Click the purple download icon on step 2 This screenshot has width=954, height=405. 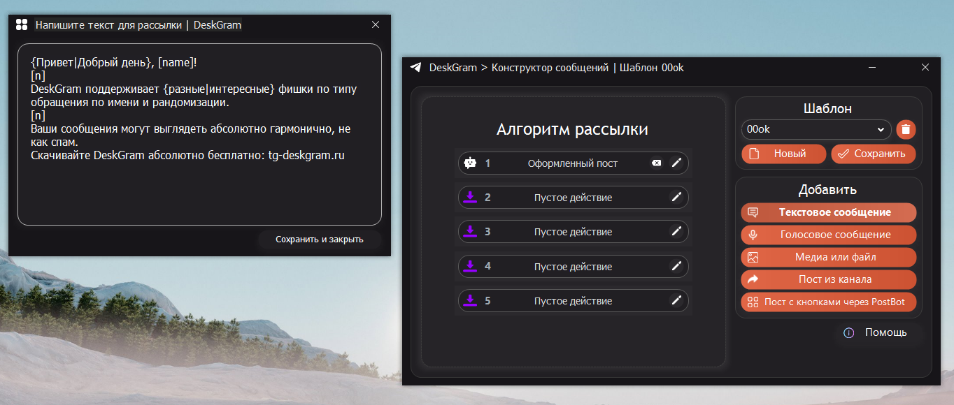pyautogui.click(x=471, y=198)
